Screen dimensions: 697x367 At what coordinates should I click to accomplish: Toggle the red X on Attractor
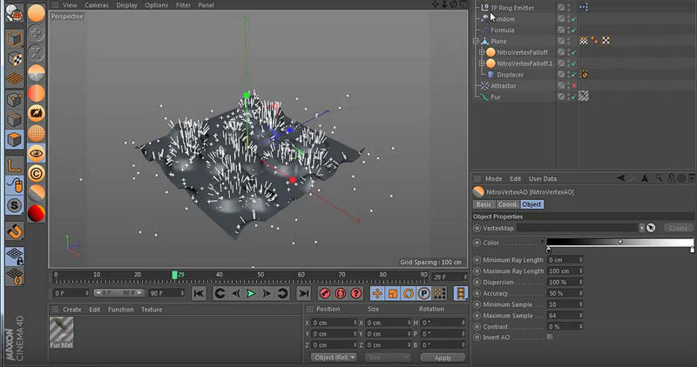[572, 86]
